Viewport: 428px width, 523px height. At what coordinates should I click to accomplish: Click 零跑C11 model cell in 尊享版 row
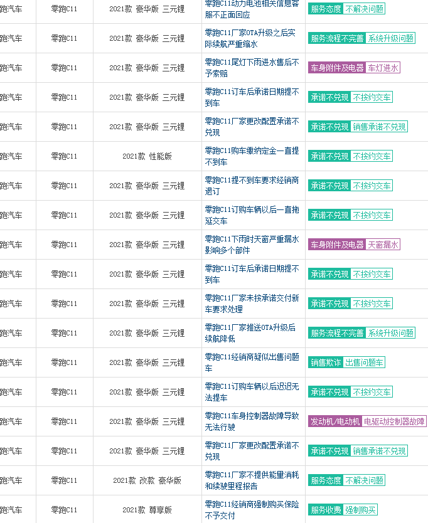pyautogui.click(x=64, y=510)
